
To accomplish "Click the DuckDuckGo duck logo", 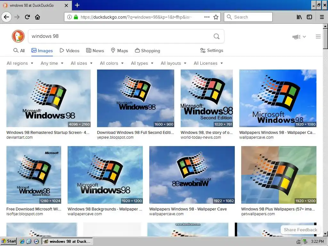I will point(18,36).
